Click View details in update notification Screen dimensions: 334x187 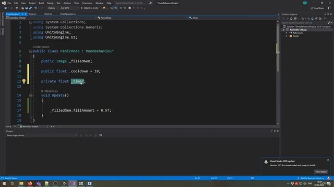tap(321, 172)
